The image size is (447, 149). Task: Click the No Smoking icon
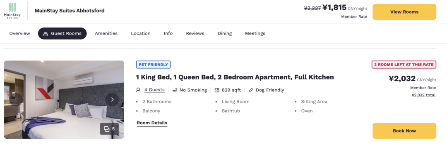pos(175,90)
